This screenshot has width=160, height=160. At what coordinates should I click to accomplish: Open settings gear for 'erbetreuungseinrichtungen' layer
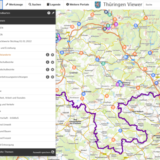pos(52,77)
